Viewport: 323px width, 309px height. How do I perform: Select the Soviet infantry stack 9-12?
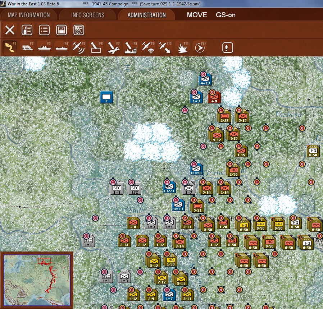216,135
